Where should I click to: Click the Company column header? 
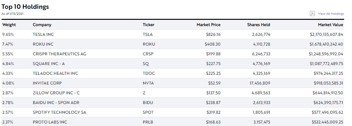click(x=42, y=25)
